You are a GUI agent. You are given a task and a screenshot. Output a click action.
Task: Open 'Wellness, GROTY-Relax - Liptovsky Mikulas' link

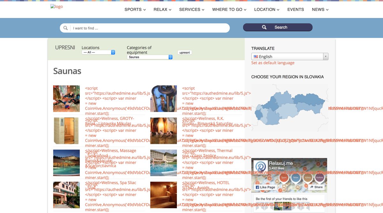pyautogui.click(x=110, y=121)
